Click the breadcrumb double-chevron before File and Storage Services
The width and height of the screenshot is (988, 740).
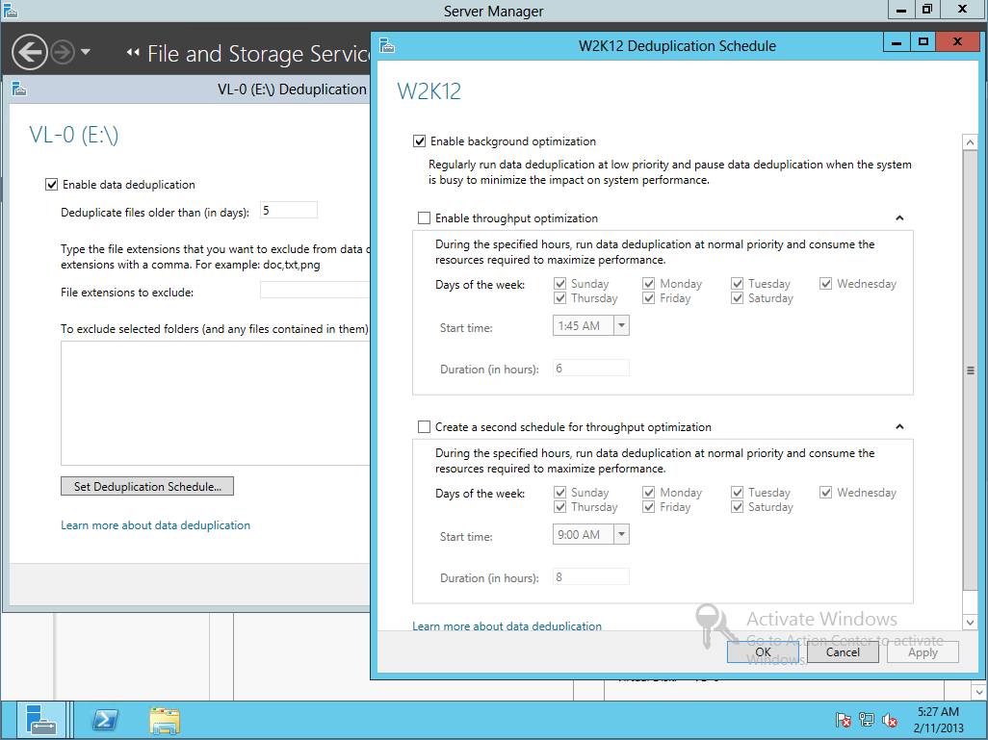132,53
